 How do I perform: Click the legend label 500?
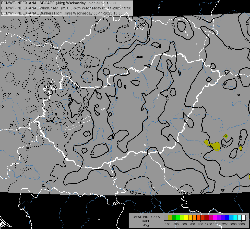[184, 224]
